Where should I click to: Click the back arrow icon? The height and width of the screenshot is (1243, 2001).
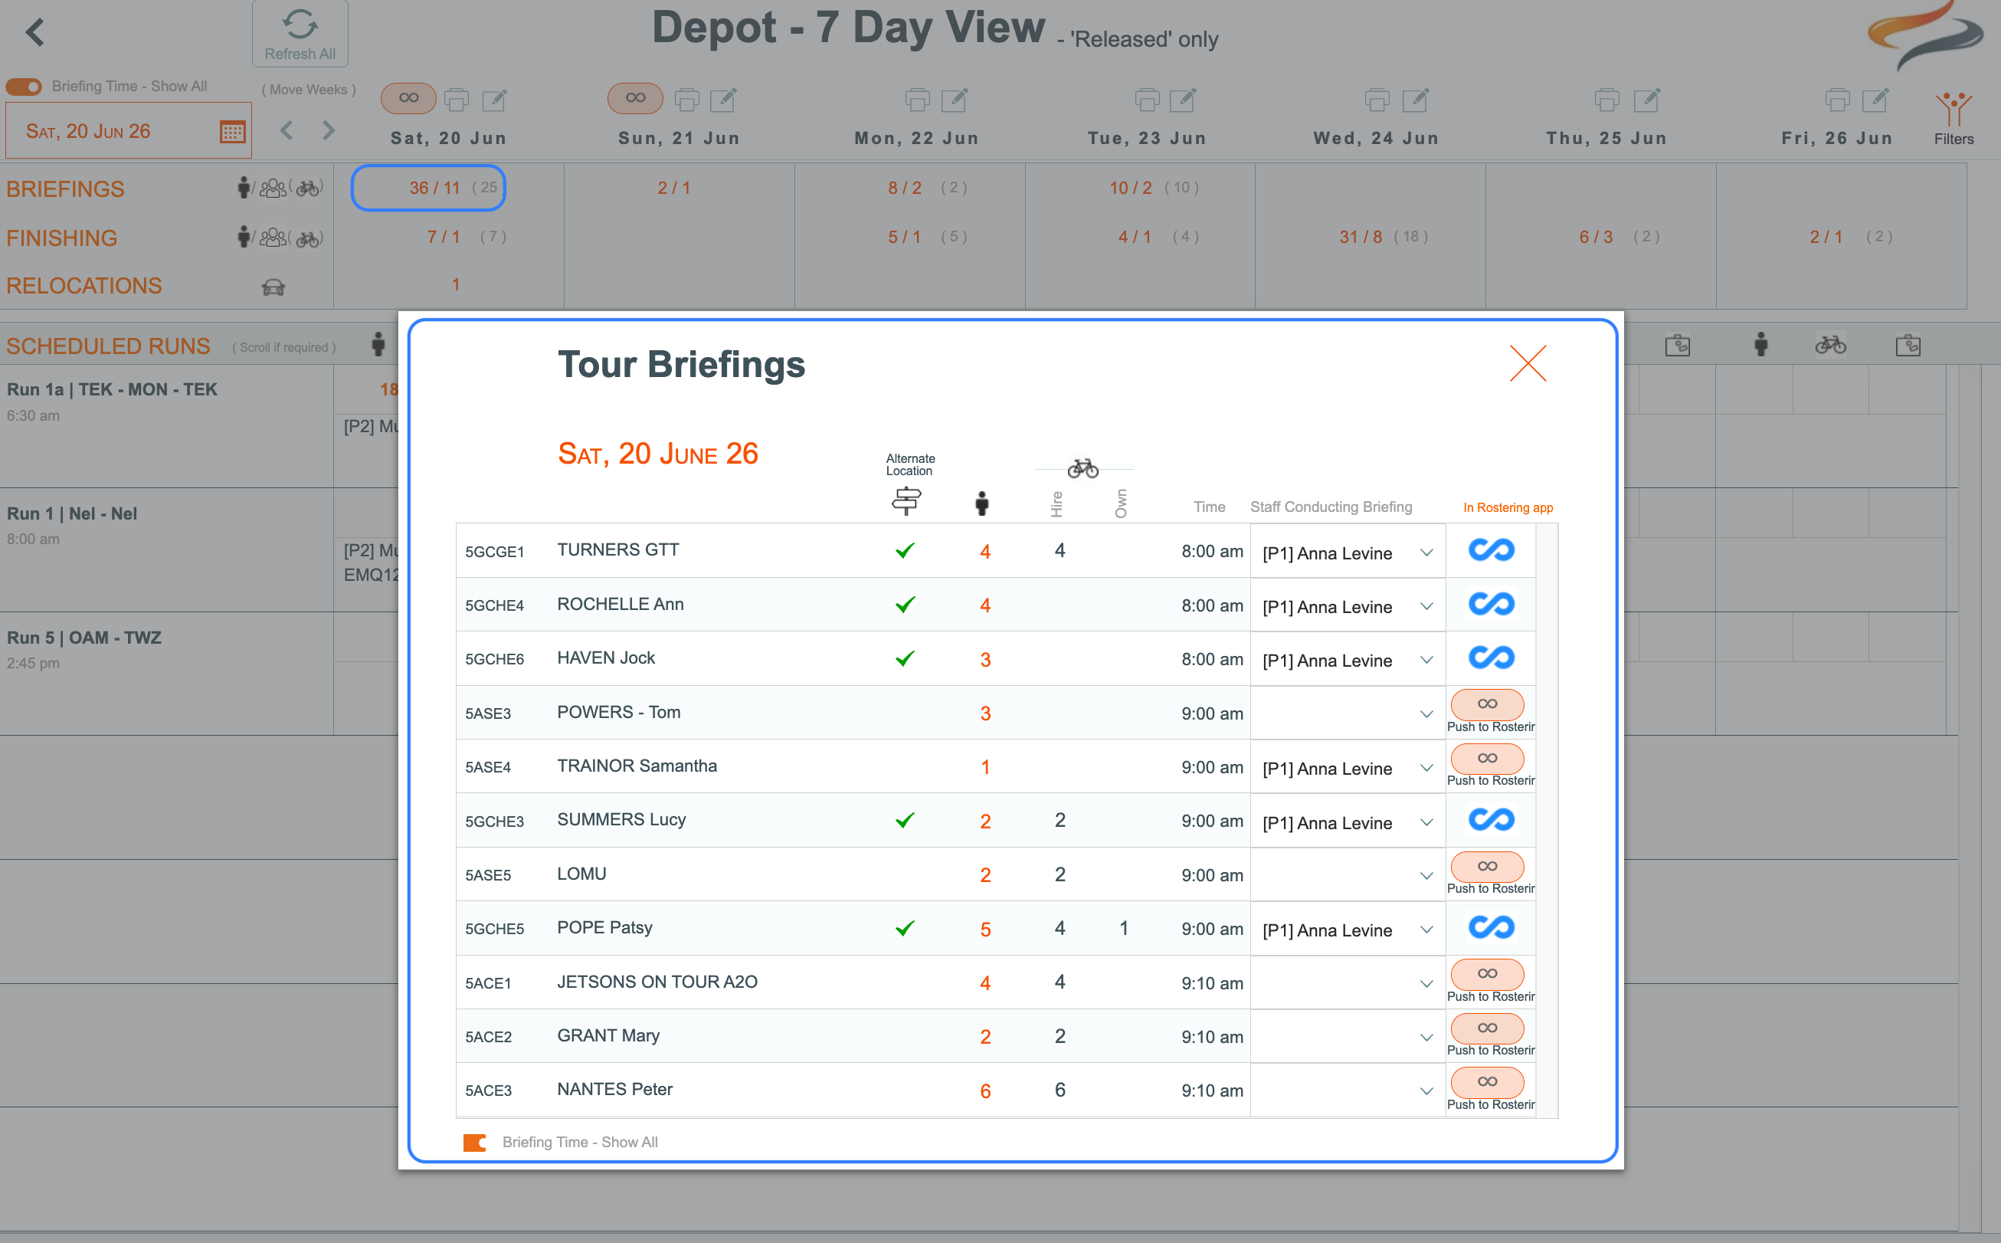point(34,33)
